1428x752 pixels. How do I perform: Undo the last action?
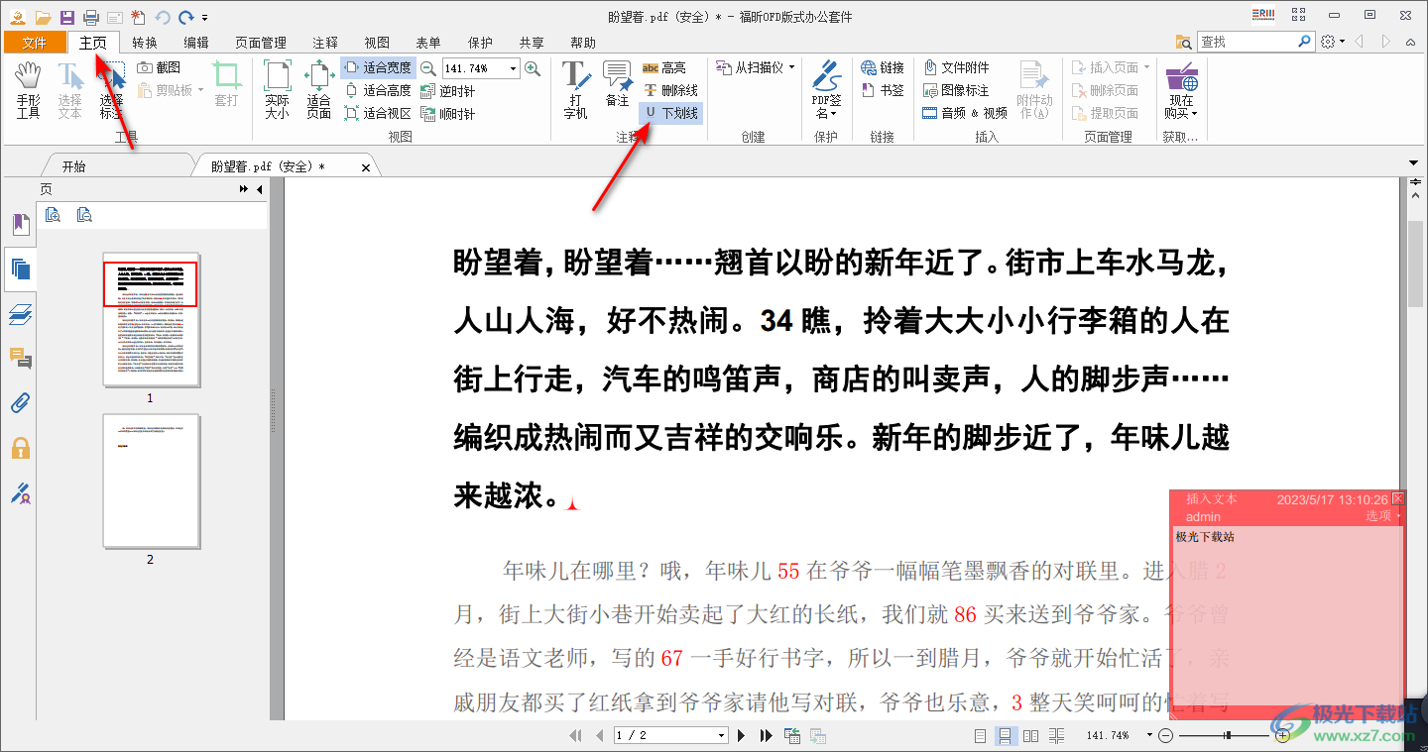[x=163, y=17]
